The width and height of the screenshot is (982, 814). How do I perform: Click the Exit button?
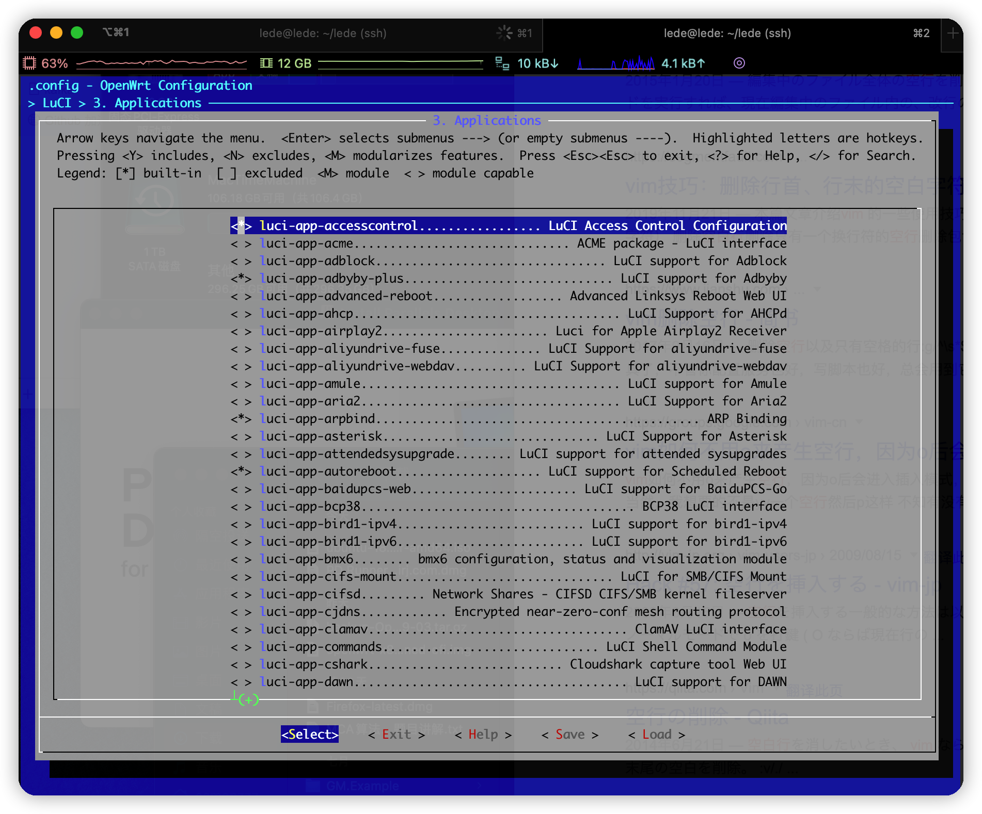pyautogui.click(x=397, y=734)
